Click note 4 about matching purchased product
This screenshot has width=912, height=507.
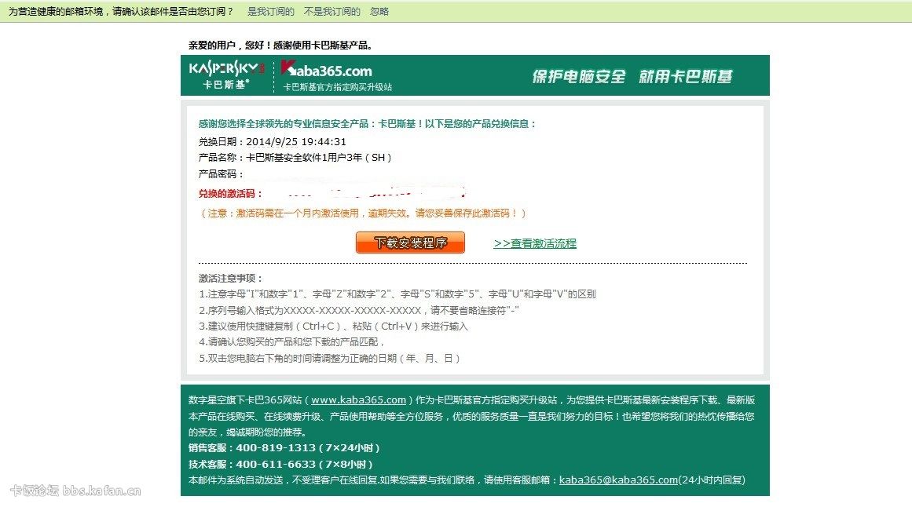[x=291, y=342]
